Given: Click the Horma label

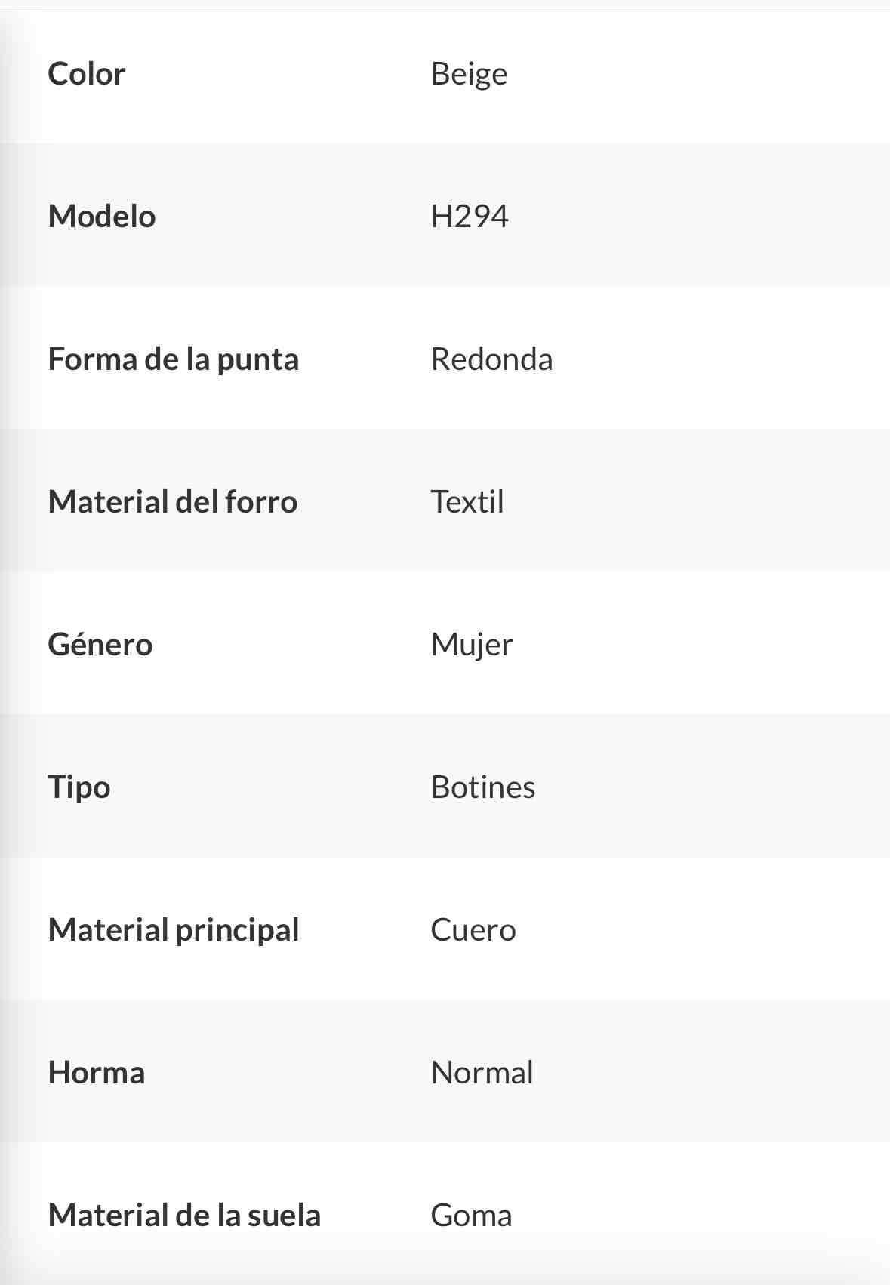Looking at the screenshot, I should pos(97,1073).
